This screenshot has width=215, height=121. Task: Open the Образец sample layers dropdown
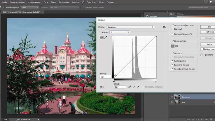[64, 7]
